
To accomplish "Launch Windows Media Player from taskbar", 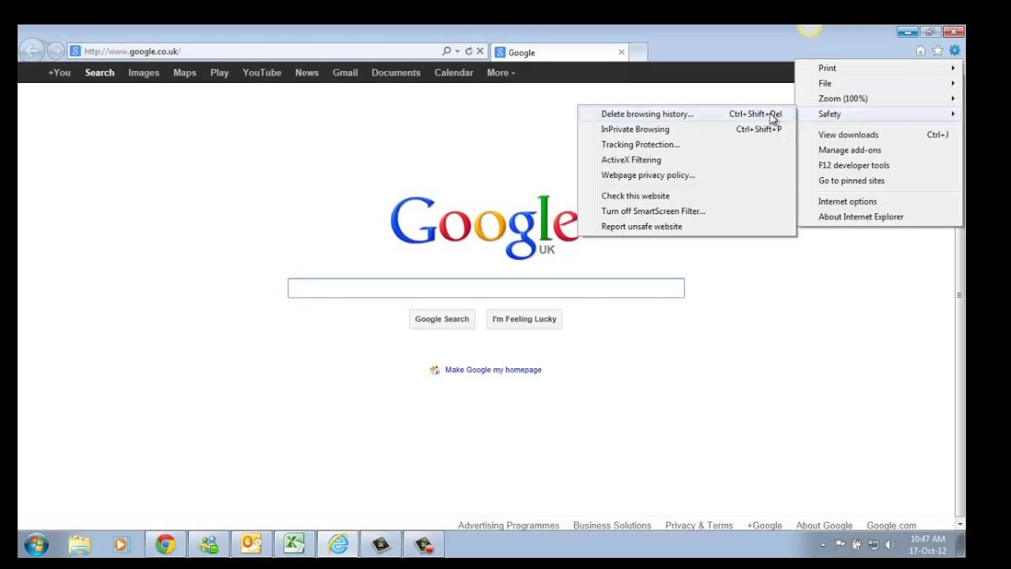I will (x=121, y=545).
